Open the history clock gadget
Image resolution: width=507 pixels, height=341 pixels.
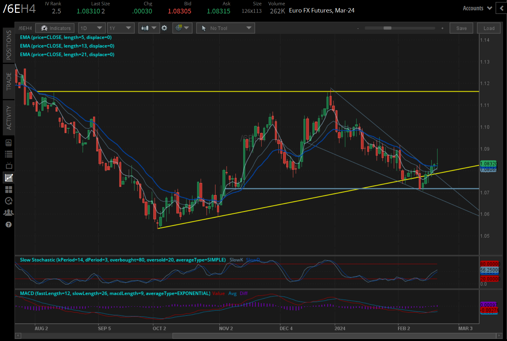[x=8, y=201]
